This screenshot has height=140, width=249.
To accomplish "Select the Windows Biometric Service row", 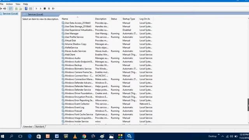I will point(107,68).
